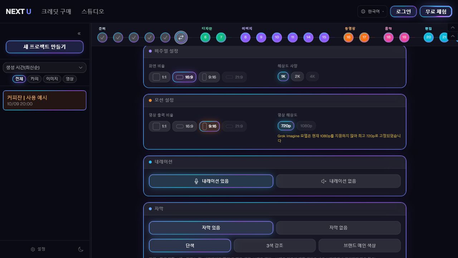Go to step 17 circle
Image resolution: width=458 pixels, height=258 pixels.
pyautogui.click(x=364, y=37)
